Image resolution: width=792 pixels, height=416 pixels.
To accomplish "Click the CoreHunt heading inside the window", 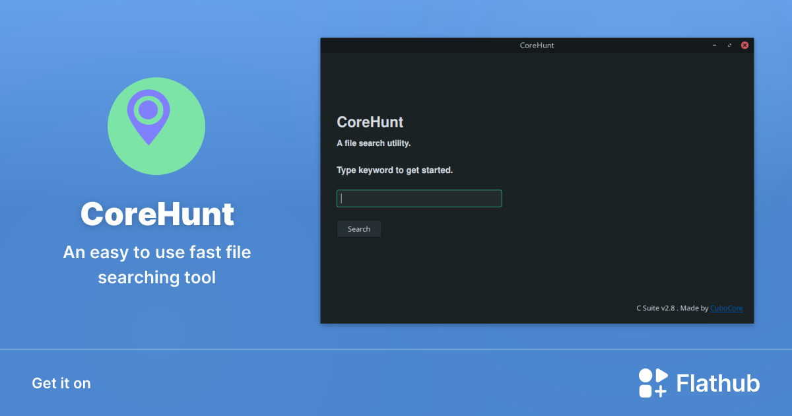I will click(x=370, y=122).
